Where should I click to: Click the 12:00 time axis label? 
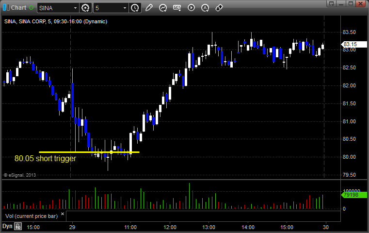pos(170,227)
